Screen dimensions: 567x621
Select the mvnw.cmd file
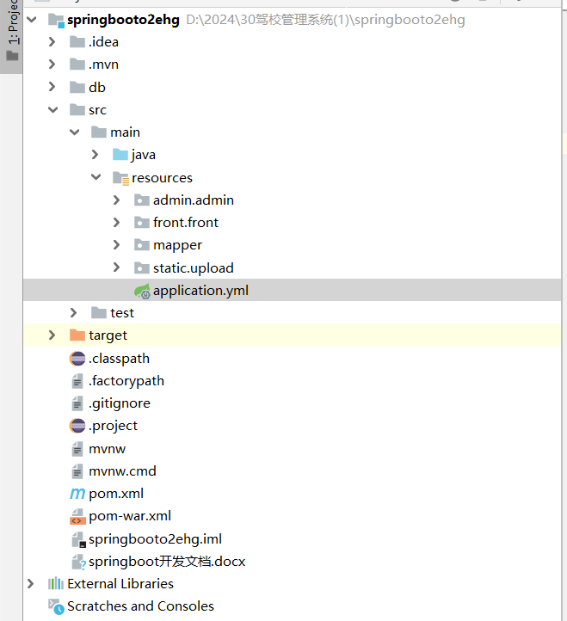click(x=122, y=471)
